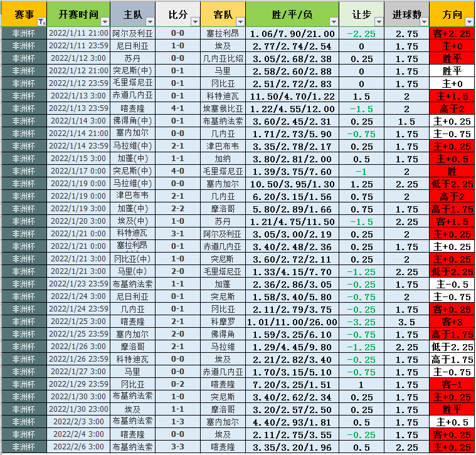Click the red direction cell 客+1.5
This screenshot has height=455, width=476.
click(452, 221)
